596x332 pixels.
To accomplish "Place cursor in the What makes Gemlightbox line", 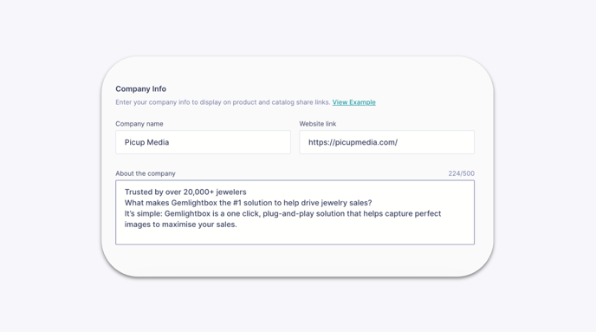I will point(249,203).
